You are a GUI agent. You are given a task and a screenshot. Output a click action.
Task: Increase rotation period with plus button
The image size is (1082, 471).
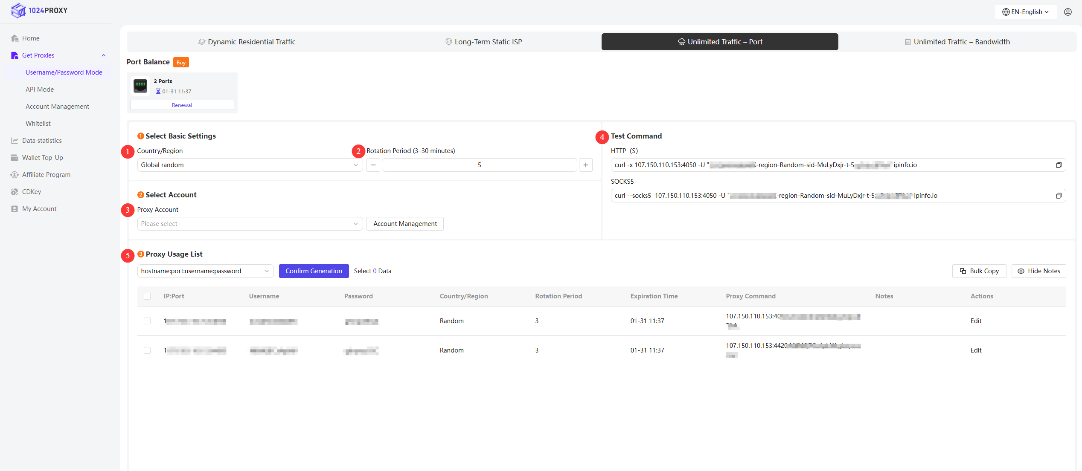point(585,165)
